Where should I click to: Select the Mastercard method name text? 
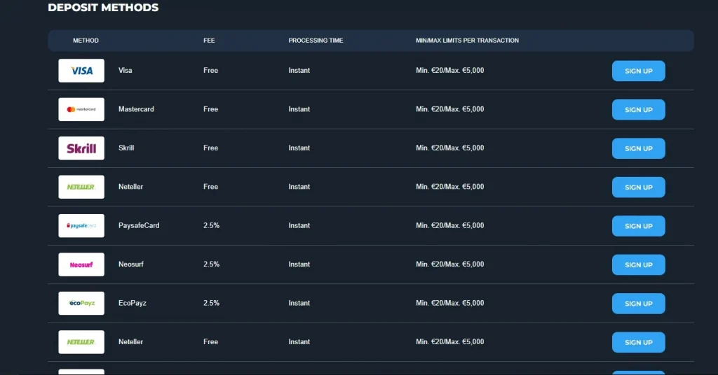[136, 109]
